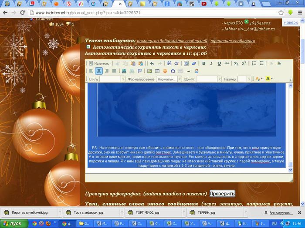
Task: Apply superscript formatting
Action: coord(244,63)
